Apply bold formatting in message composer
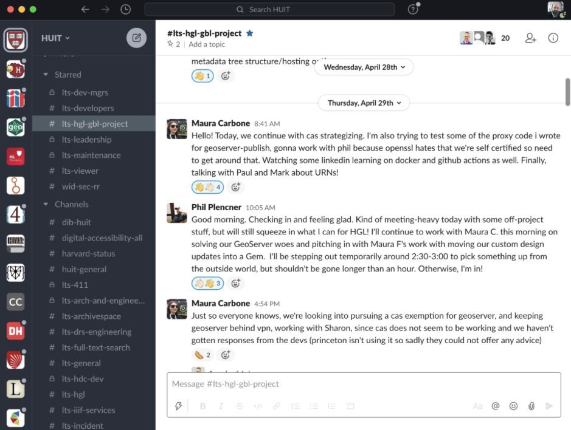The height and width of the screenshot is (430, 571). pyautogui.click(x=203, y=406)
